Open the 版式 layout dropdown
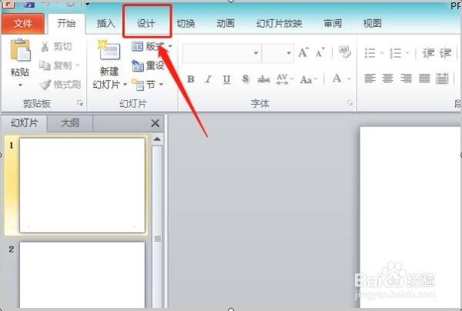 coord(152,46)
